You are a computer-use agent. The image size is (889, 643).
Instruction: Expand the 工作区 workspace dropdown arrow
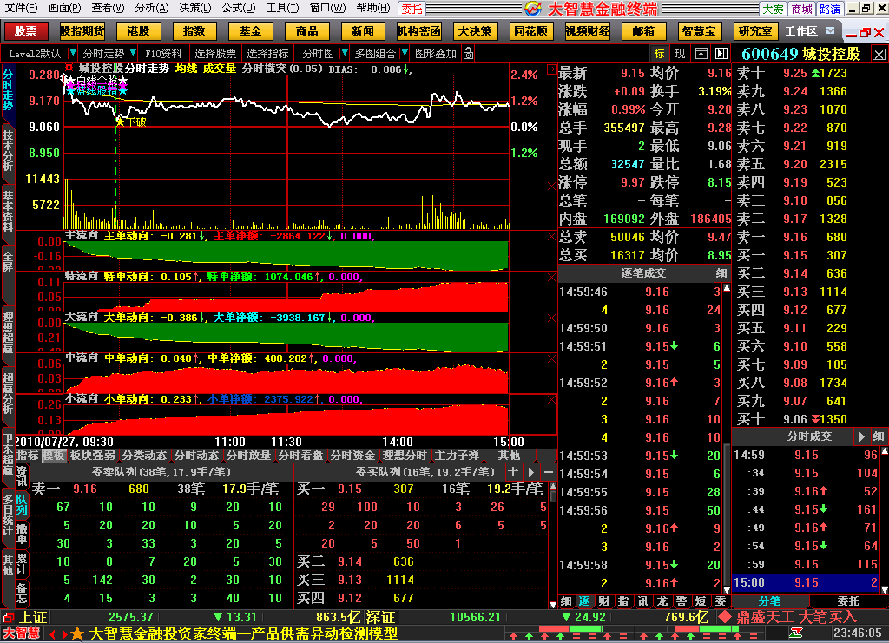tap(831, 30)
